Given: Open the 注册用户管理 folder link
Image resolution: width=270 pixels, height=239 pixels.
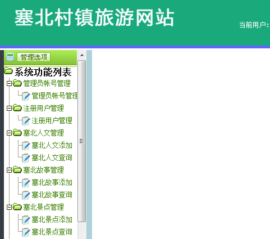Looking at the screenshot, I should 43,108.
